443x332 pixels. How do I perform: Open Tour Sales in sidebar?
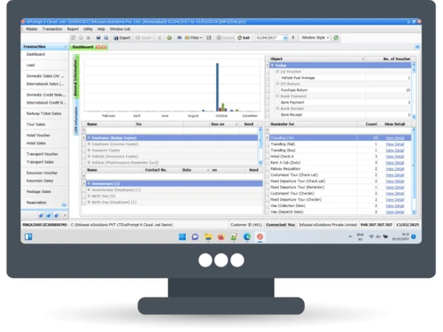[35, 124]
